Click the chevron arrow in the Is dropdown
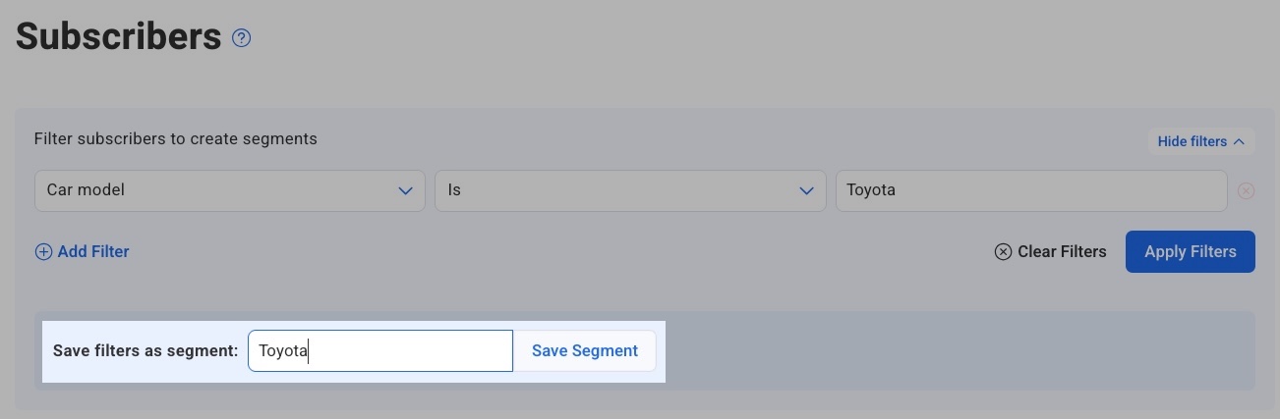Screen dimensions: 1280x419 [806, 191]
